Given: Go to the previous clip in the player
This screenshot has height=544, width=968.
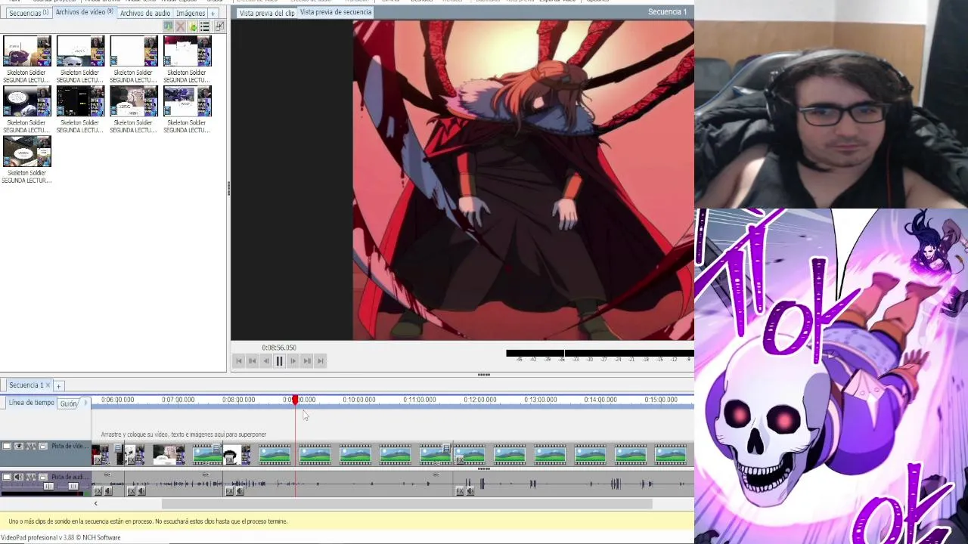Looking at the screenshot, I should (x=252, y=361).
